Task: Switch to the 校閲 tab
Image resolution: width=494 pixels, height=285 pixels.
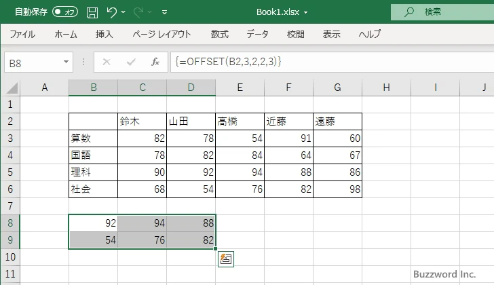Action: (x=296, y=34)
